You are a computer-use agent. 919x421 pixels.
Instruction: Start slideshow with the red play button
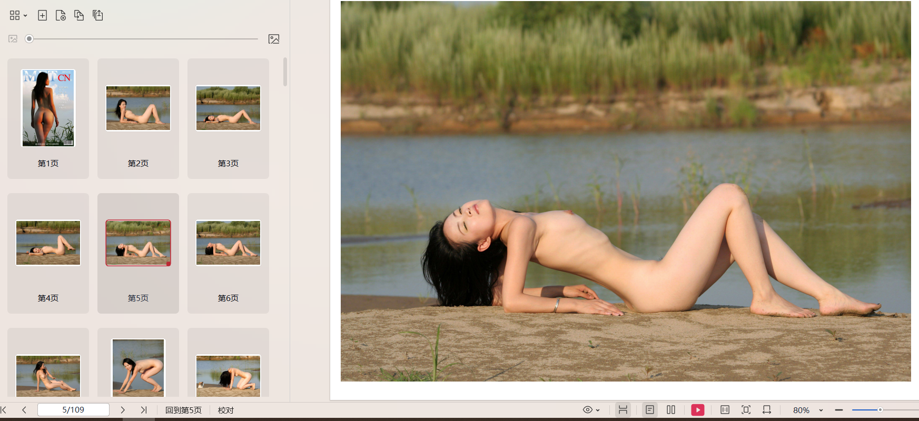click(697, 410)
